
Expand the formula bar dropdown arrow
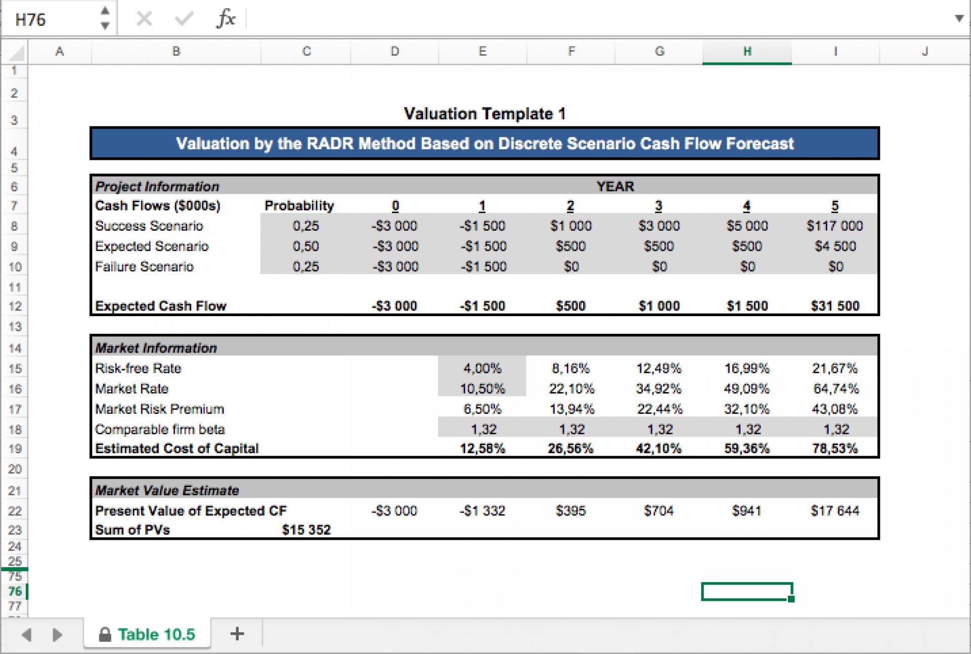(958, 19)
